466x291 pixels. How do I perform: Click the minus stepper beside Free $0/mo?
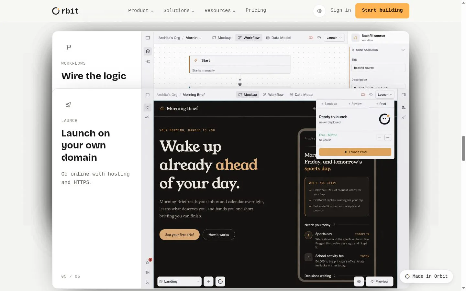pos(380,137)
